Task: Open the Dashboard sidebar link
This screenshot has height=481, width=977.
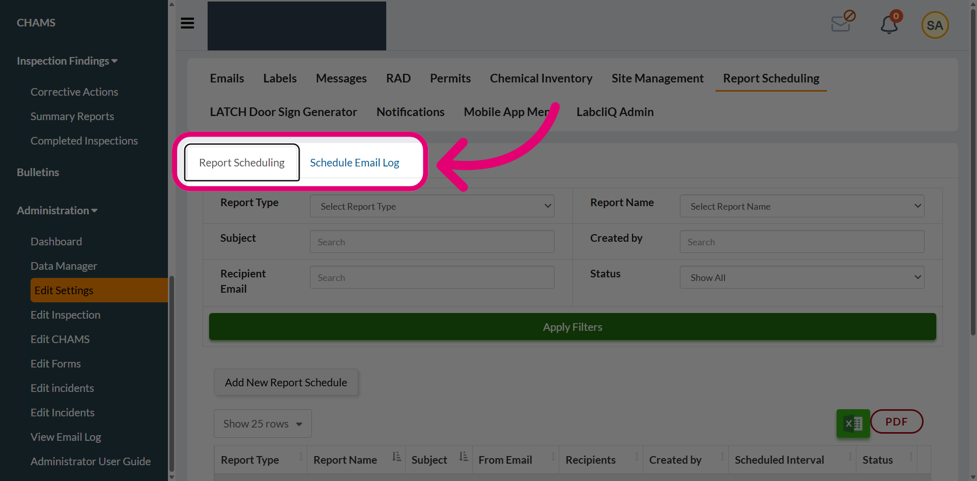Action: [56, 242]
